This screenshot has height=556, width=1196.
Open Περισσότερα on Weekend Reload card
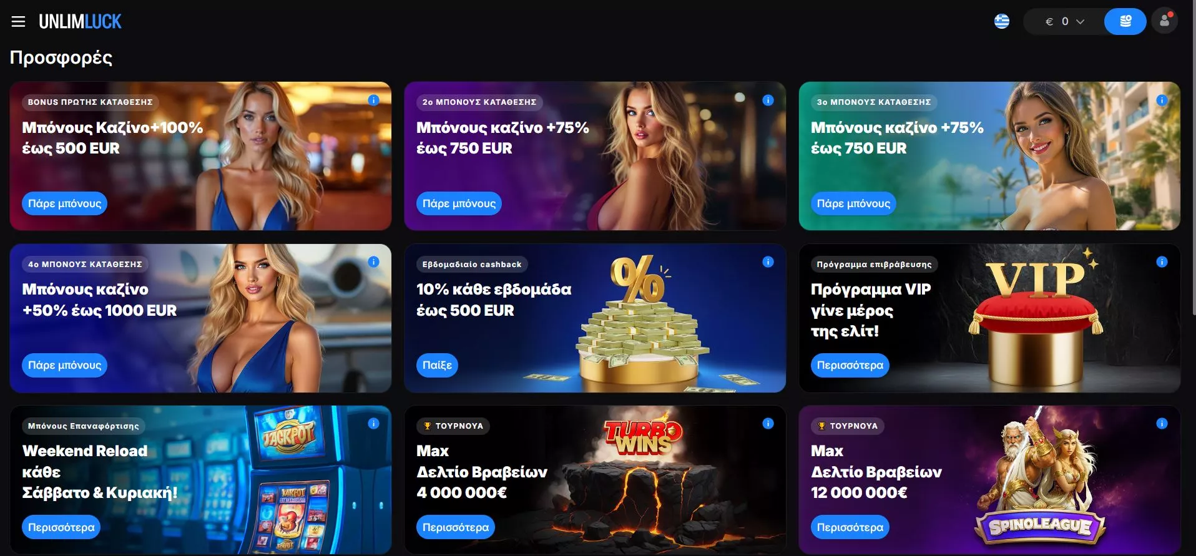tap(61, 527)
